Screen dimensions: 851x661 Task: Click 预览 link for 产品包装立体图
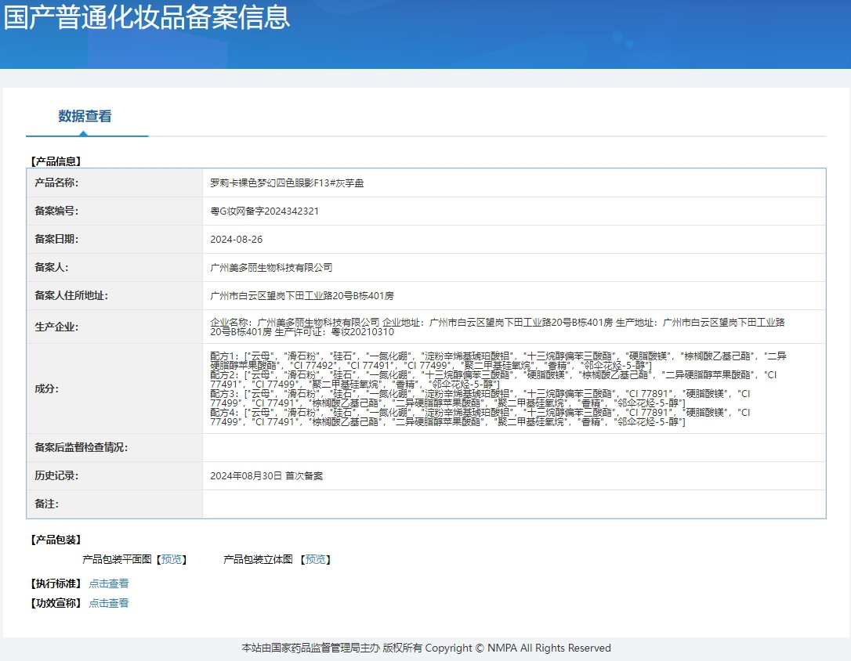[x=316, y=559]
